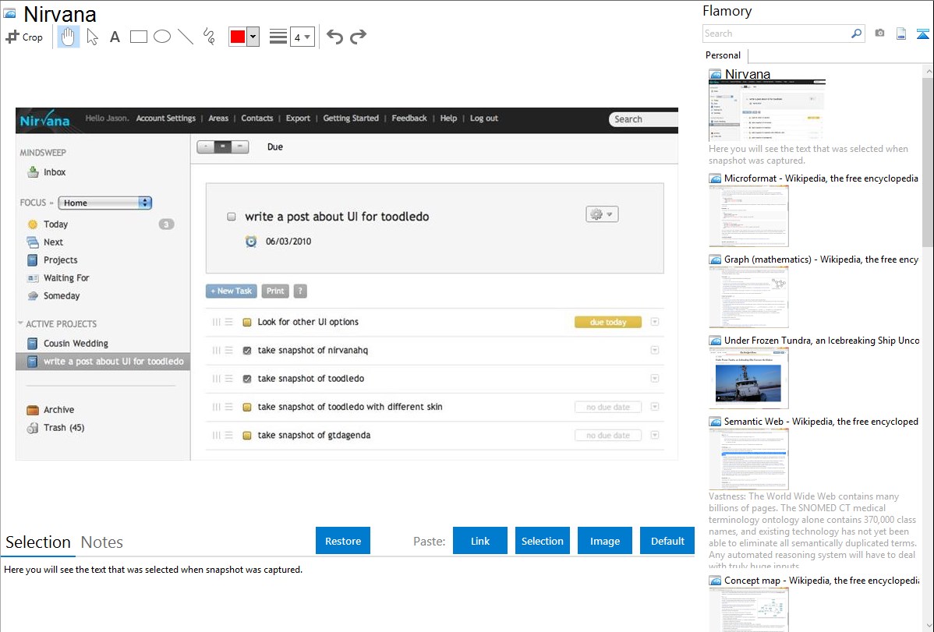Open the line width dropdown
Image resolution: width=934 pixels, height=632 pixels.
(x=302, y=37)
